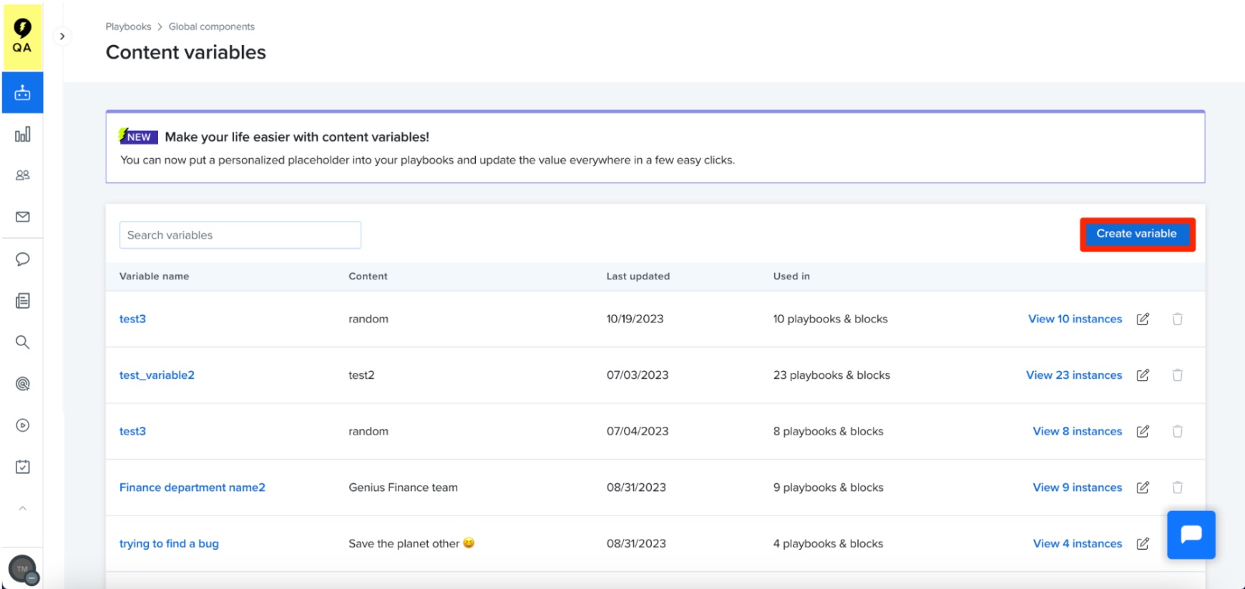Screen dimensions: 1245x589
Task: Open the user avatar at sidebar bottom
Action: [22, 569]
